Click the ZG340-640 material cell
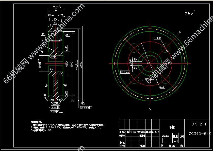Viewport: 213px width, 151px height. [200, 133]
